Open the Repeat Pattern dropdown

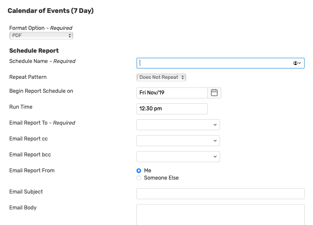(x=161, y=77)
